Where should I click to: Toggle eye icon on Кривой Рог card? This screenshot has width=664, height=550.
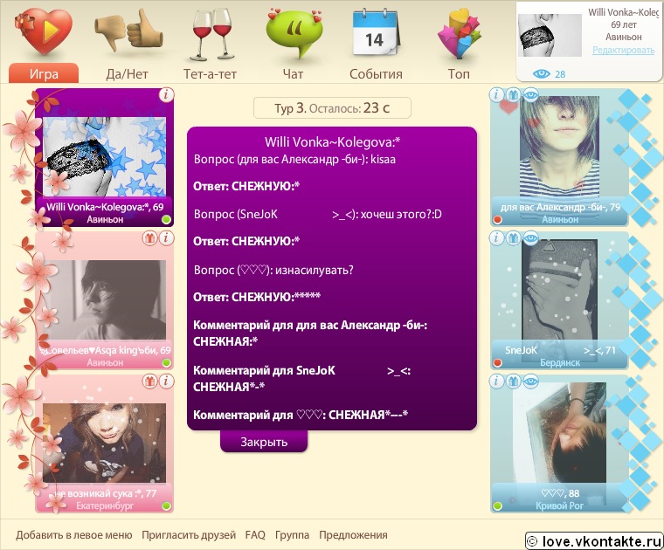pos(530,382)
